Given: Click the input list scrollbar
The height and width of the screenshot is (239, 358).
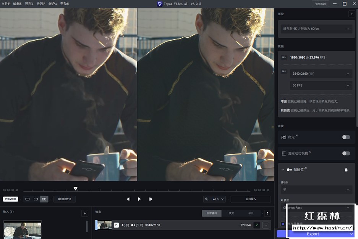Looking at the screenshot, I should (x=87, y=226).
